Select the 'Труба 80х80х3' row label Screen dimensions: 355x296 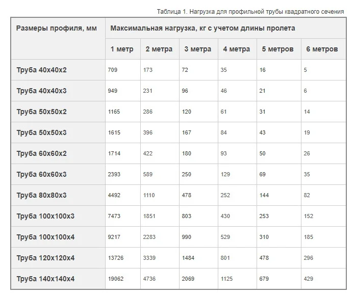(42, 195)
